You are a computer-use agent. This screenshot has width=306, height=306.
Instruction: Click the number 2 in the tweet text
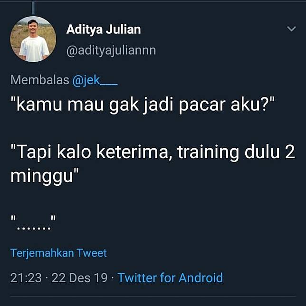(290, 152)
